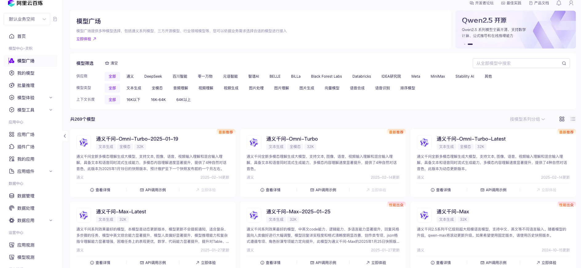This screenshot has width=581, height=268.
Task: Click the 通义千问-Max-Latest model logo
Action: (84, 215)
